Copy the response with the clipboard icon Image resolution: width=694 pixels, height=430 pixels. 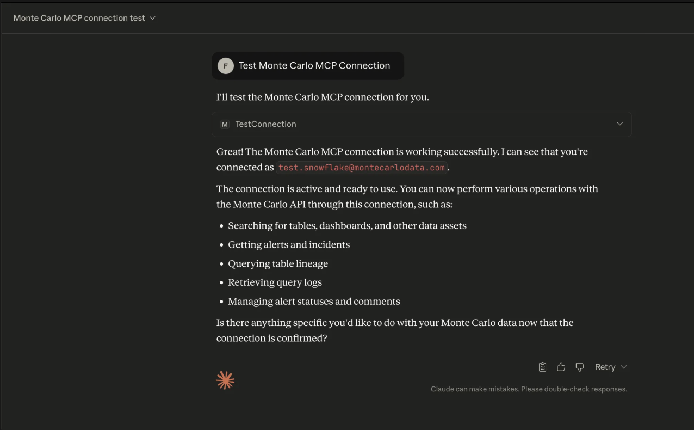click(542, 367)
